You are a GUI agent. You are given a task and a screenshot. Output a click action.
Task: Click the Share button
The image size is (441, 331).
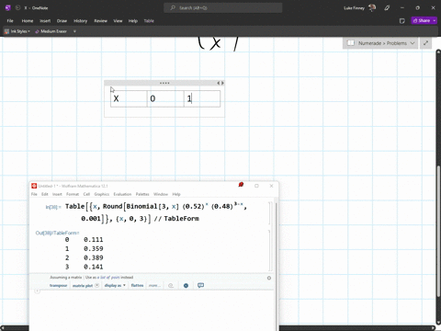coord(422,21)
